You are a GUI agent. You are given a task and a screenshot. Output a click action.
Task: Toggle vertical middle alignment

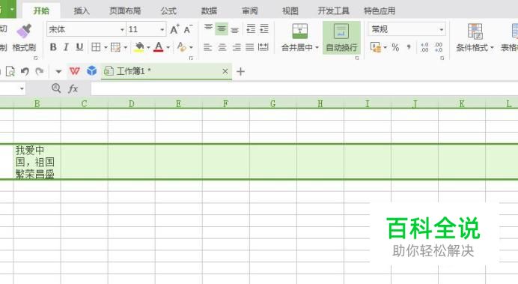point(222,29)
